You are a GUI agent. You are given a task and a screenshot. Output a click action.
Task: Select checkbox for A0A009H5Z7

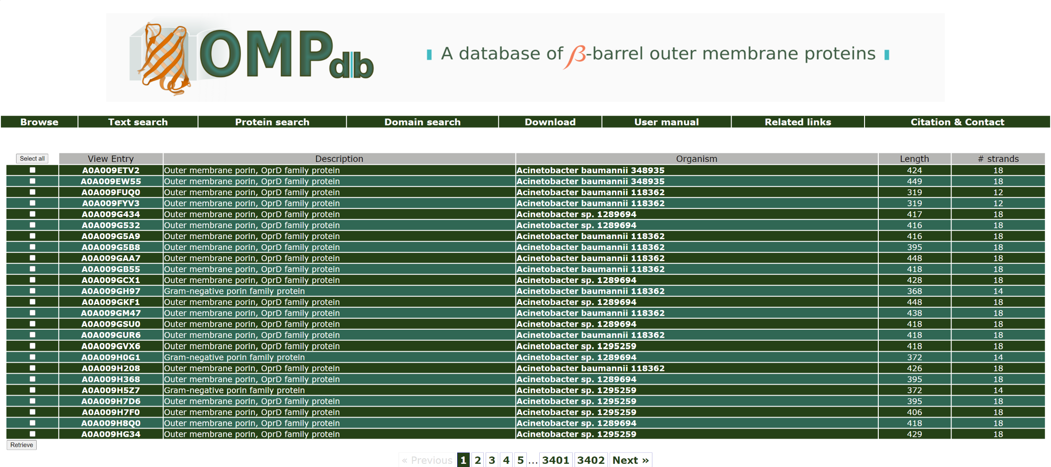coord(33,390)
